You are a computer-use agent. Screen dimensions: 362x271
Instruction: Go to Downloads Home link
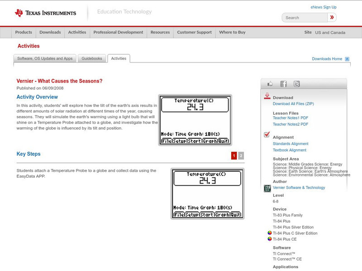click(x=327, y=59)
